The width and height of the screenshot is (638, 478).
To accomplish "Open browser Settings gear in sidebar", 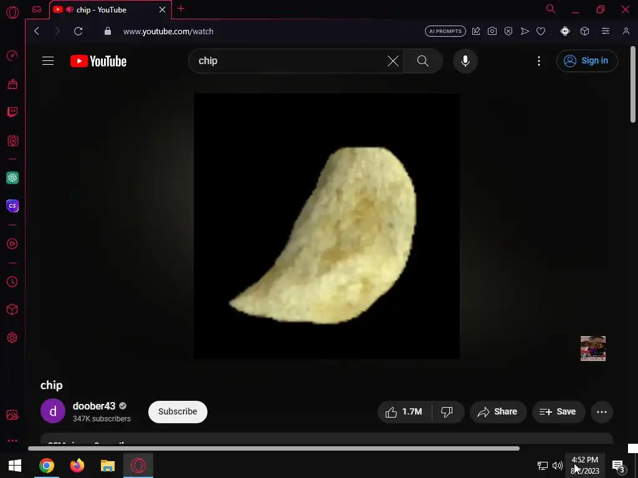I will tap(12, 338).
